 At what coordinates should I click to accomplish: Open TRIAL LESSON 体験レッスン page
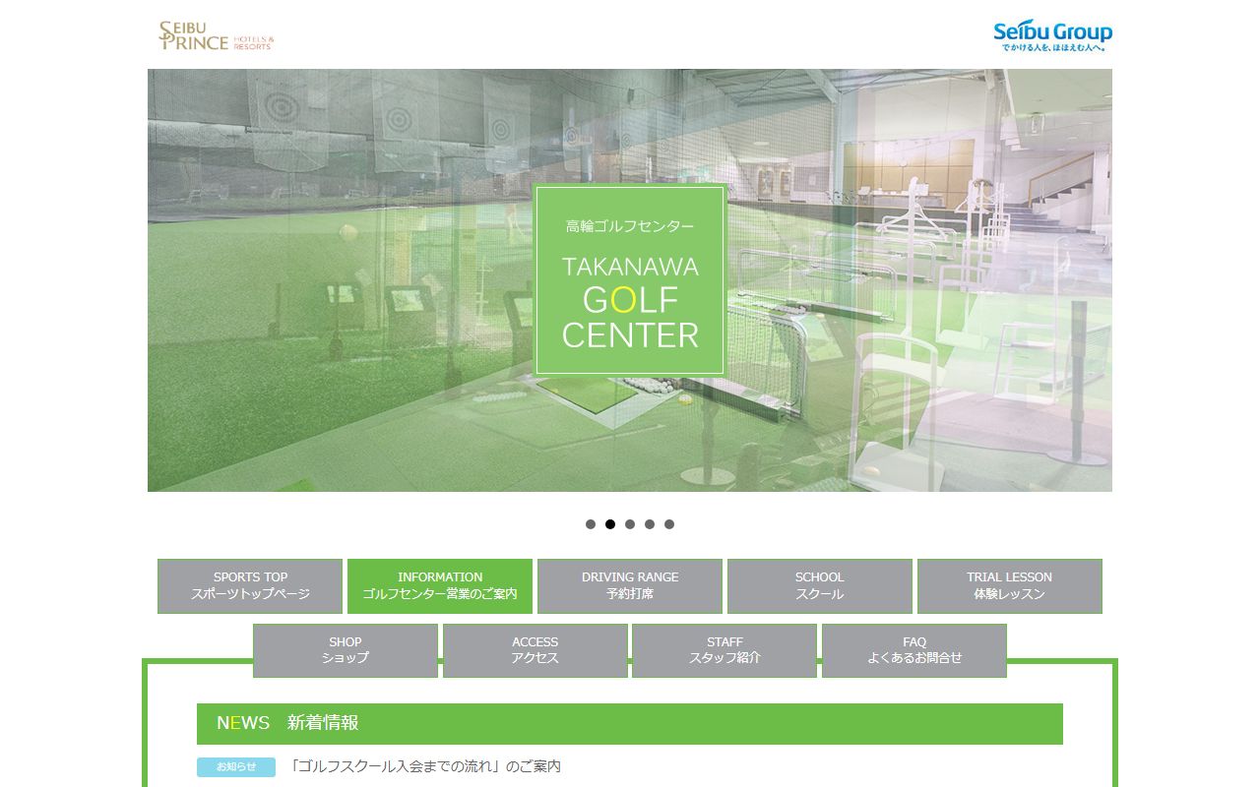click(x=1010, y=586)
